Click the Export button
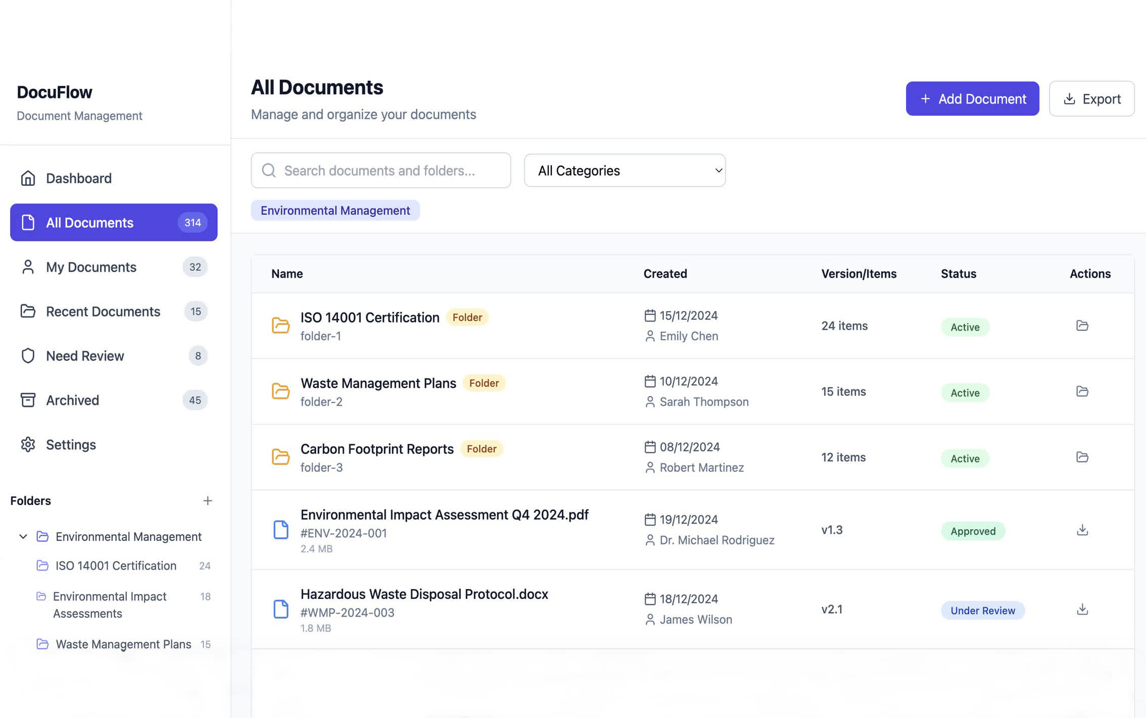The image size is (1146, 718). tap(1092, 98)
